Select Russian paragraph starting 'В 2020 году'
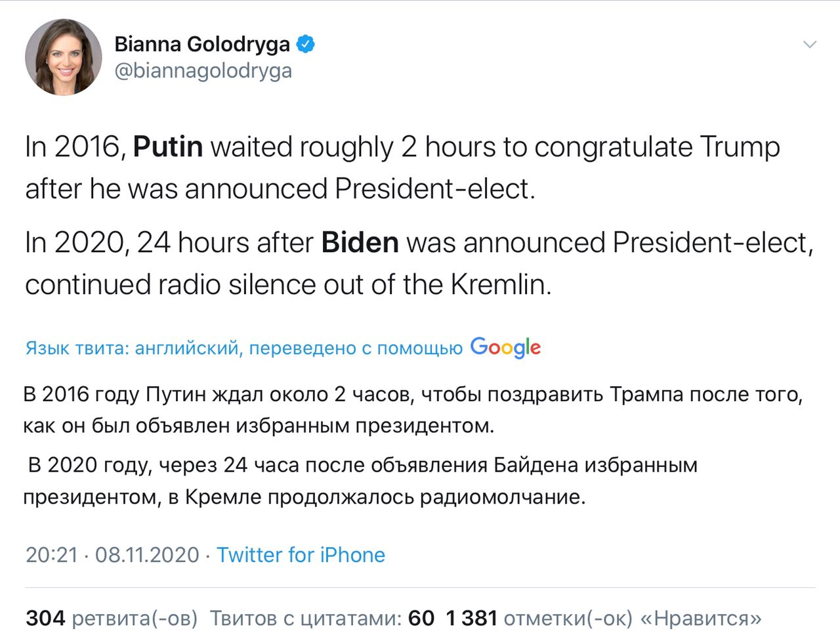The image size is (840, 641). point(360,481)
